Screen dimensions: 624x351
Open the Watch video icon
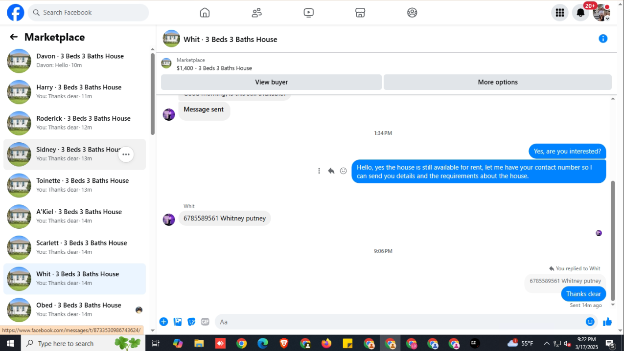click(308, 13)
